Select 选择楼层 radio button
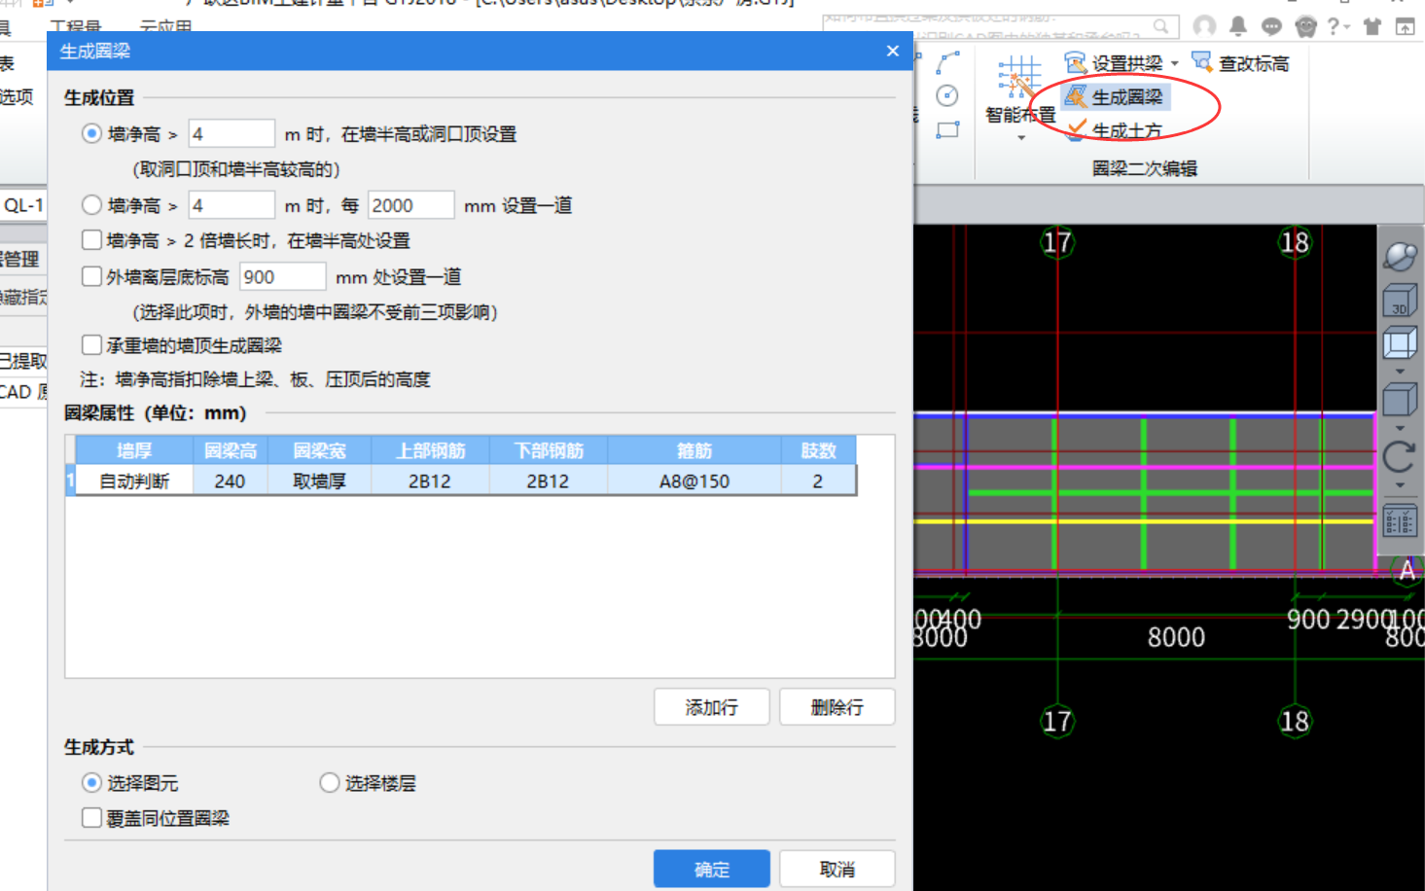The height and width of the screenshot is (891, 1425). pos(329,782)
